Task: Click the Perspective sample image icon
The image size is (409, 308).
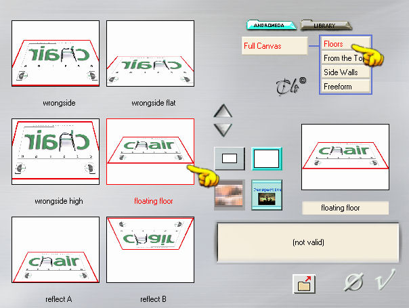Action: click(267, 194)
